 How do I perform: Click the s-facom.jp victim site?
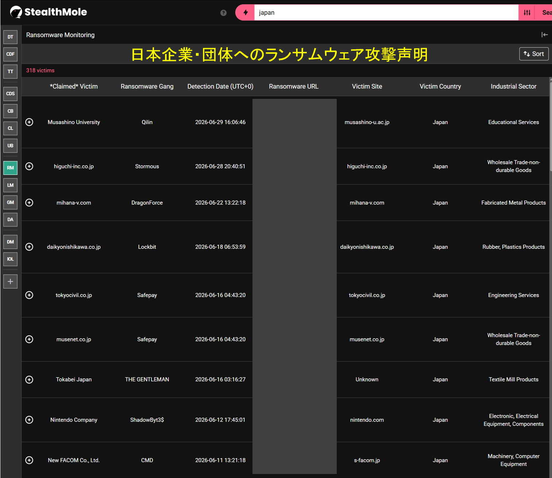click(367, 460)
